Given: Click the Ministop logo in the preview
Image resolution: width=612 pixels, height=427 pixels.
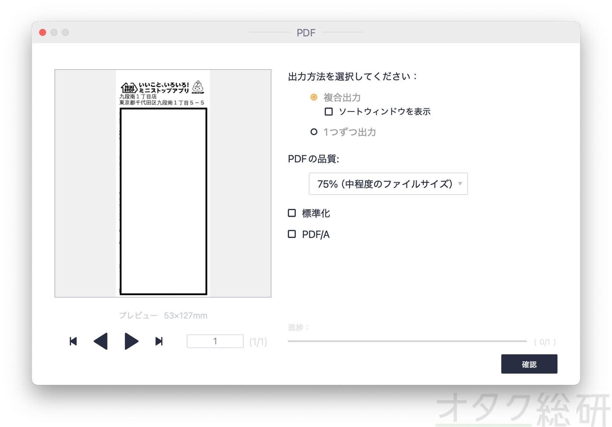Looking at the screenshot, I should [x=129, y=88].
